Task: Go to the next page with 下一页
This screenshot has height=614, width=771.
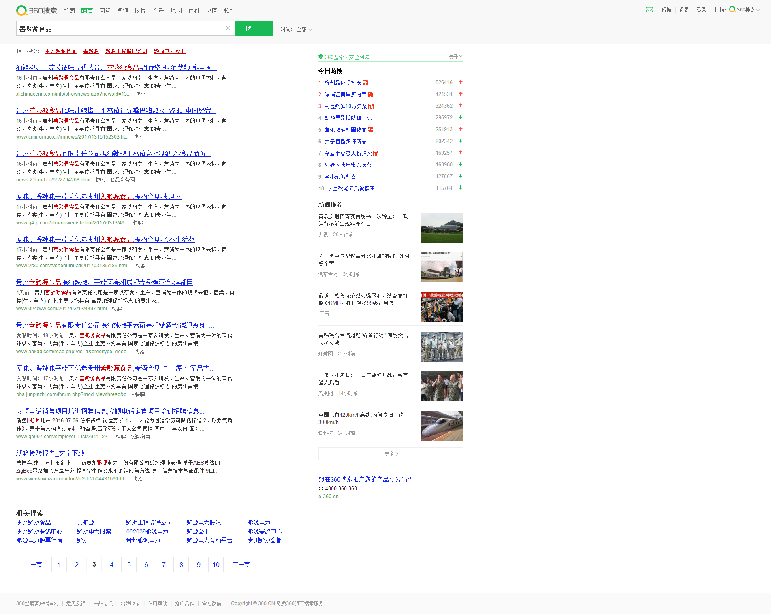Action: (241, 565)
